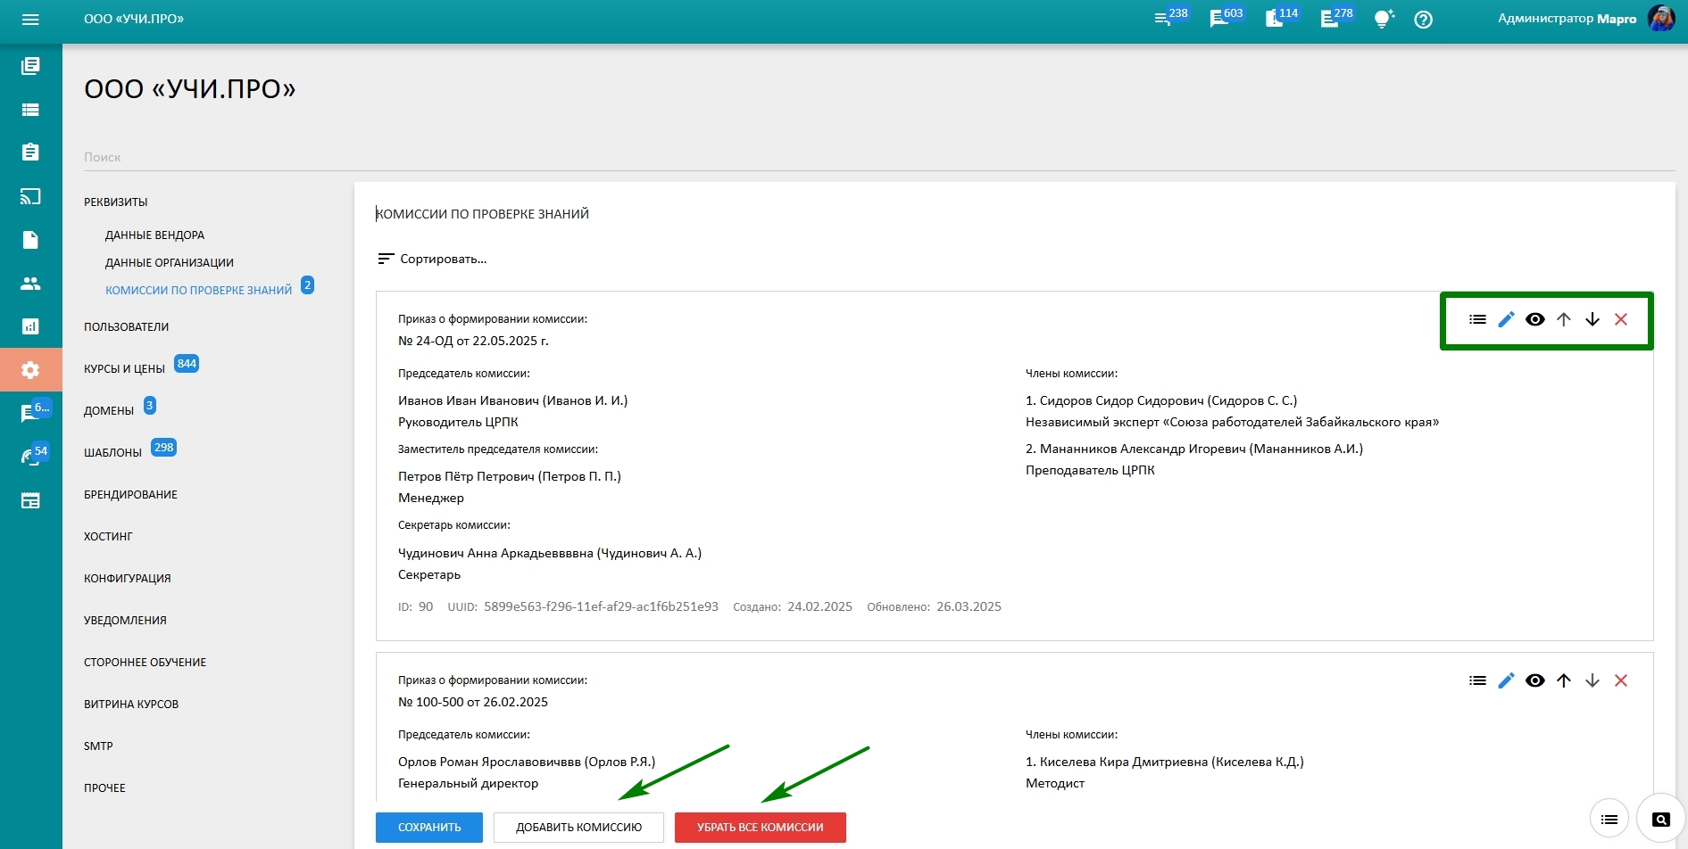Open the ДОМЕНЫ settings section
This screenshot has width=1688, height=849.
(x=109, y=411)
